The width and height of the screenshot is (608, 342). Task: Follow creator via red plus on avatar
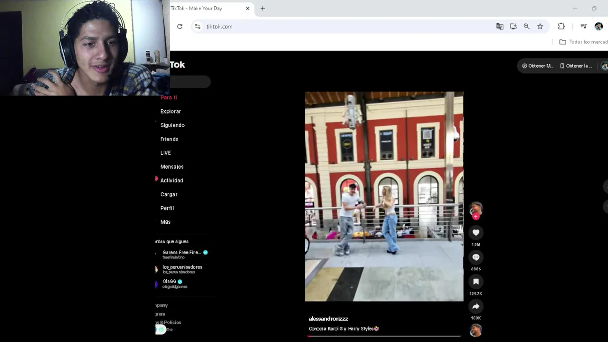click(x=475, y=216)
